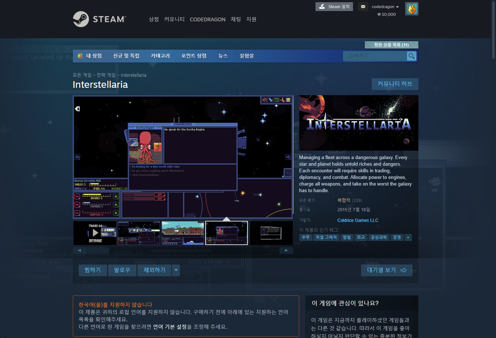Click the 우주 tag
Screen dimensions: 496x338
pos(306,237)
